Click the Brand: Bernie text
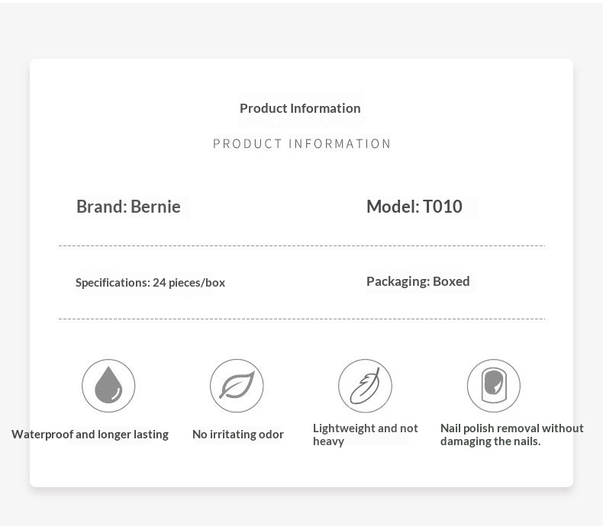The image size is (603, 526). tap(128, 207)
